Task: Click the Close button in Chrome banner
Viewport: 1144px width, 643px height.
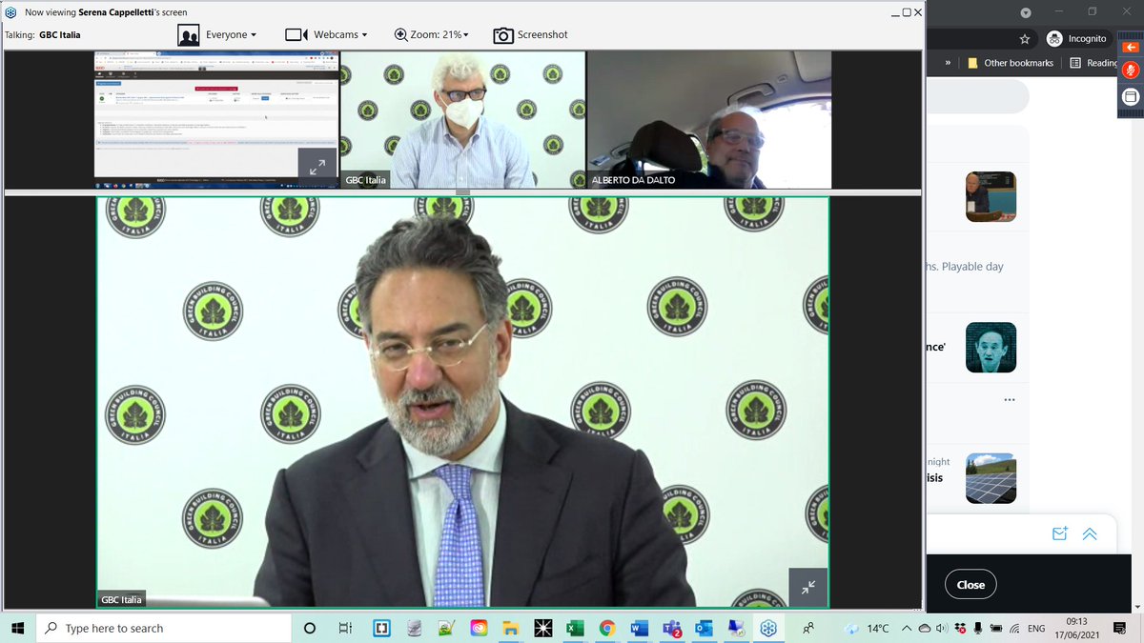Action: tap(970, 585)
